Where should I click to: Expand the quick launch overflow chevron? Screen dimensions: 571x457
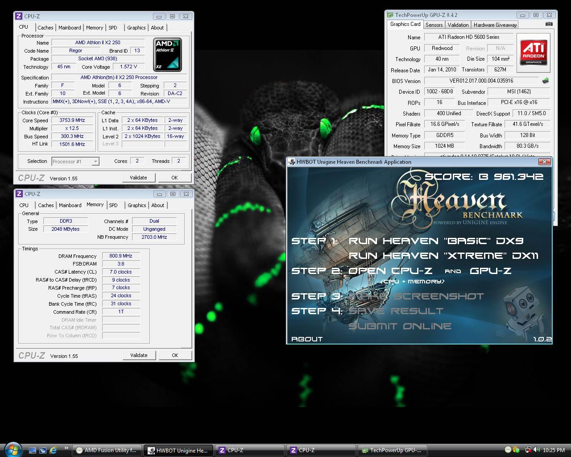tap(66, 448)
